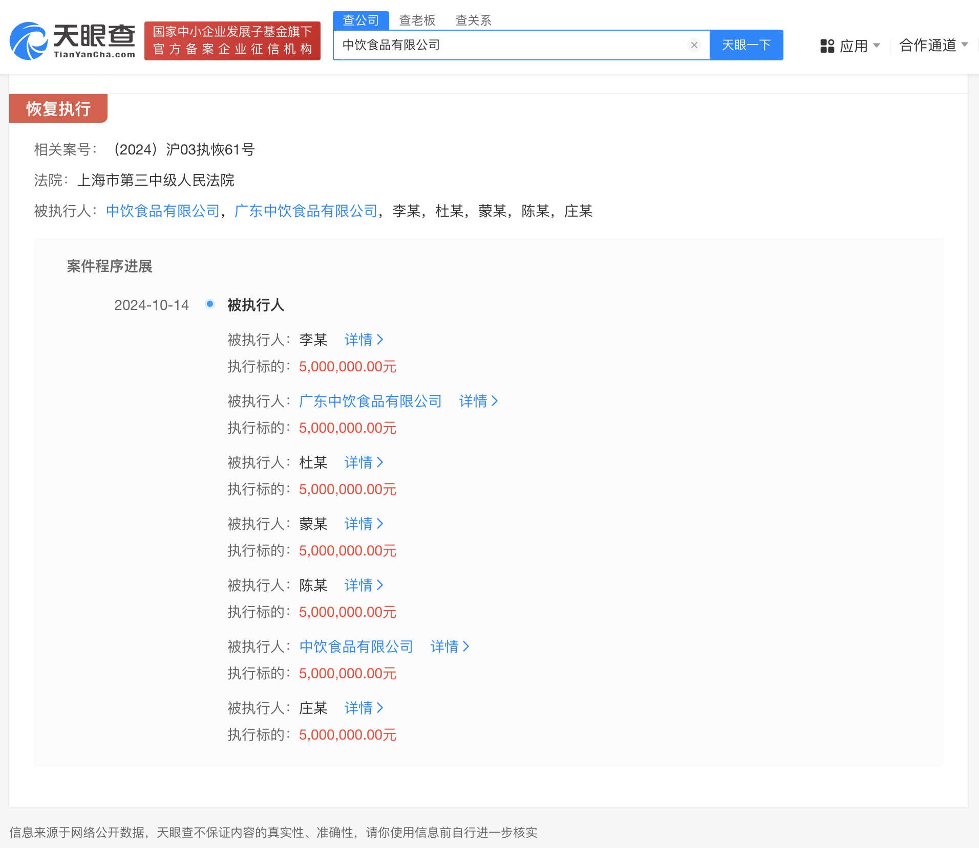This screenshot has height=848, width=979.
Task: Click 广东中饮食品有限公司 in the progress list
Action: click(370, 401)
